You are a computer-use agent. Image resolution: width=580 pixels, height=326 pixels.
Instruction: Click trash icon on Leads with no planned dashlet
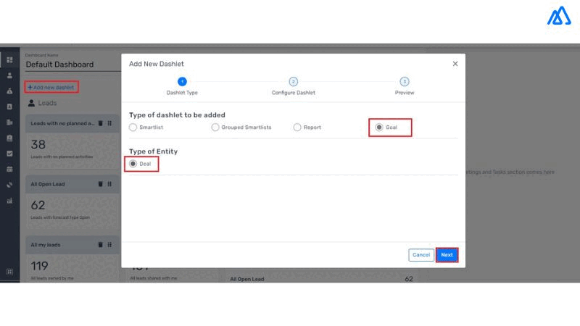click(100, 123)
